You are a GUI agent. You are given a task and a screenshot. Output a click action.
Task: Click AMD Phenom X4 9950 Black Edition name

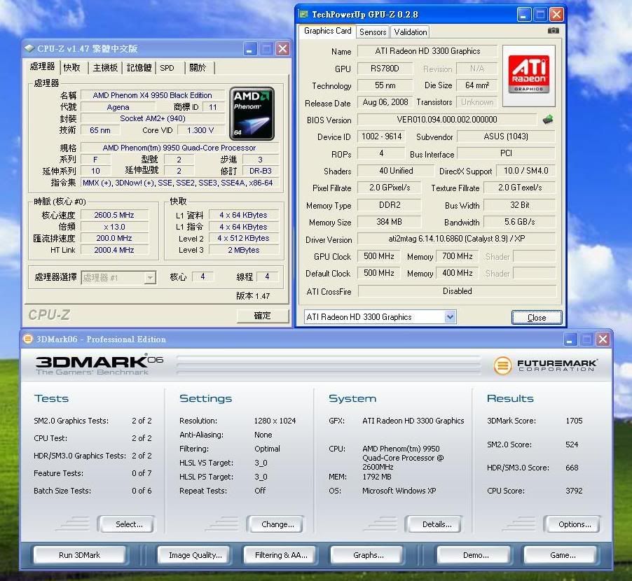[x=152, y=95]
